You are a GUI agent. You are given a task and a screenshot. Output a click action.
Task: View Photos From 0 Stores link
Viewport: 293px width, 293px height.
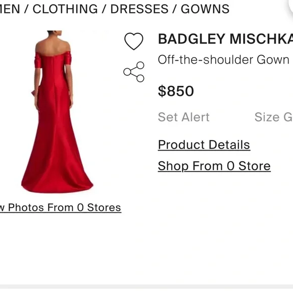(60, 208)
